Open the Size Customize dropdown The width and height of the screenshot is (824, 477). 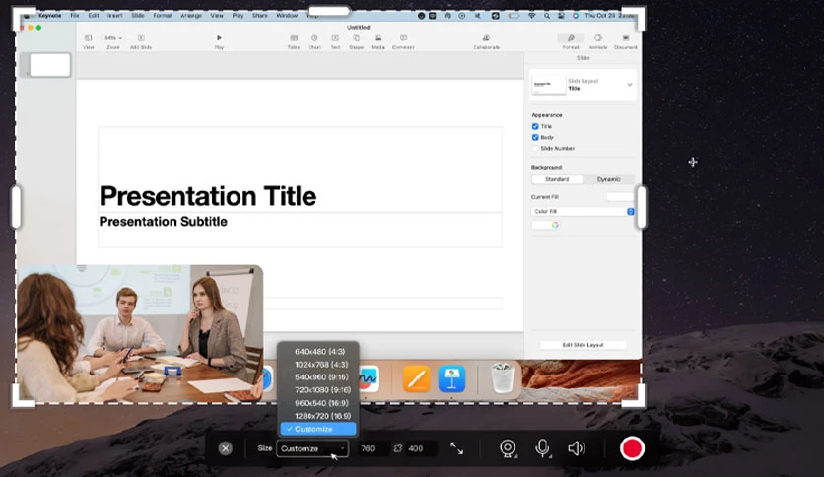[x=312, y=448]
